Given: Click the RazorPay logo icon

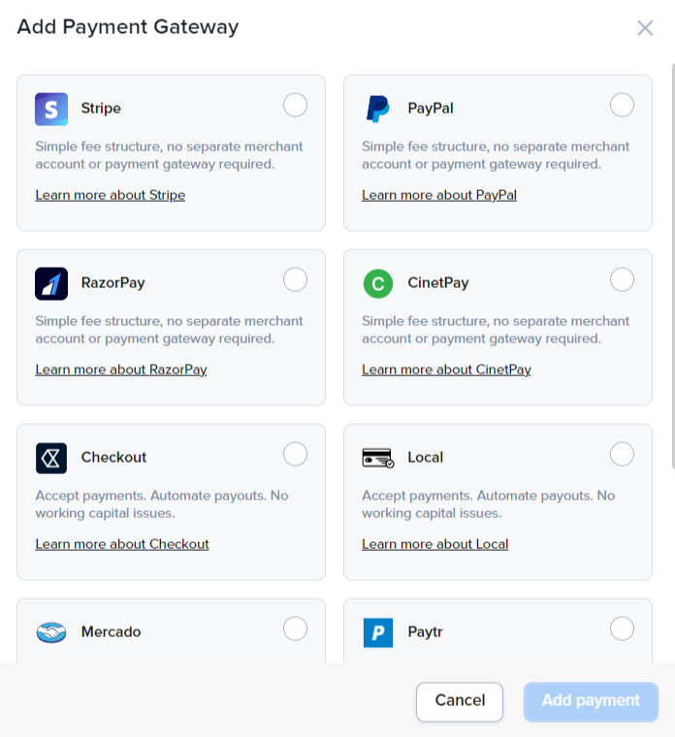Looking at the screenshot, I should pos(51,283).
